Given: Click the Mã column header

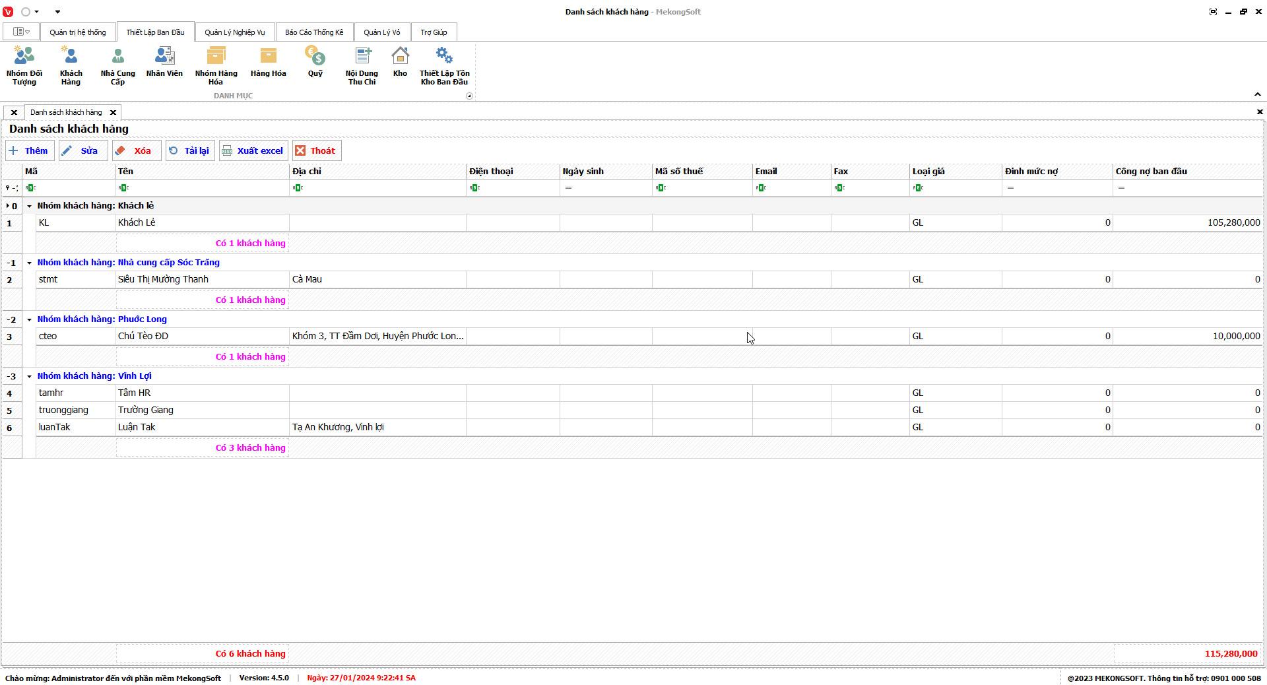Looking at the screenshot, I should [x=69, y=171].
